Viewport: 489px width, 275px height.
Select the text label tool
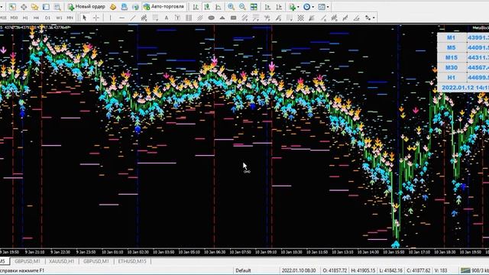177,18
